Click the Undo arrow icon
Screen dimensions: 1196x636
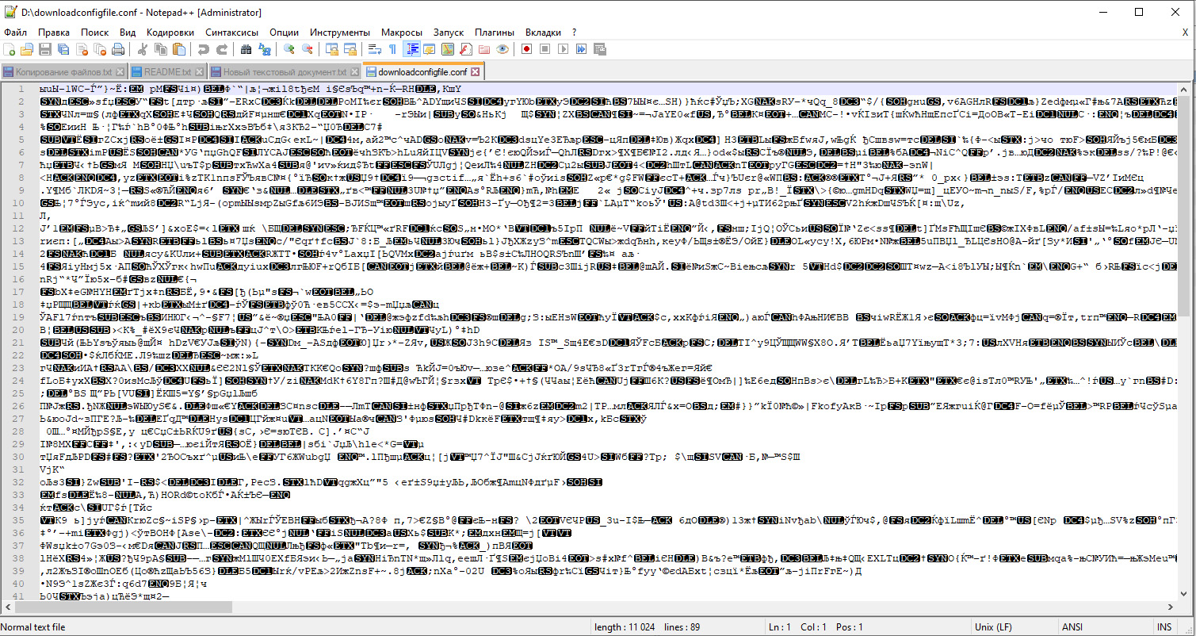[204, 49]
